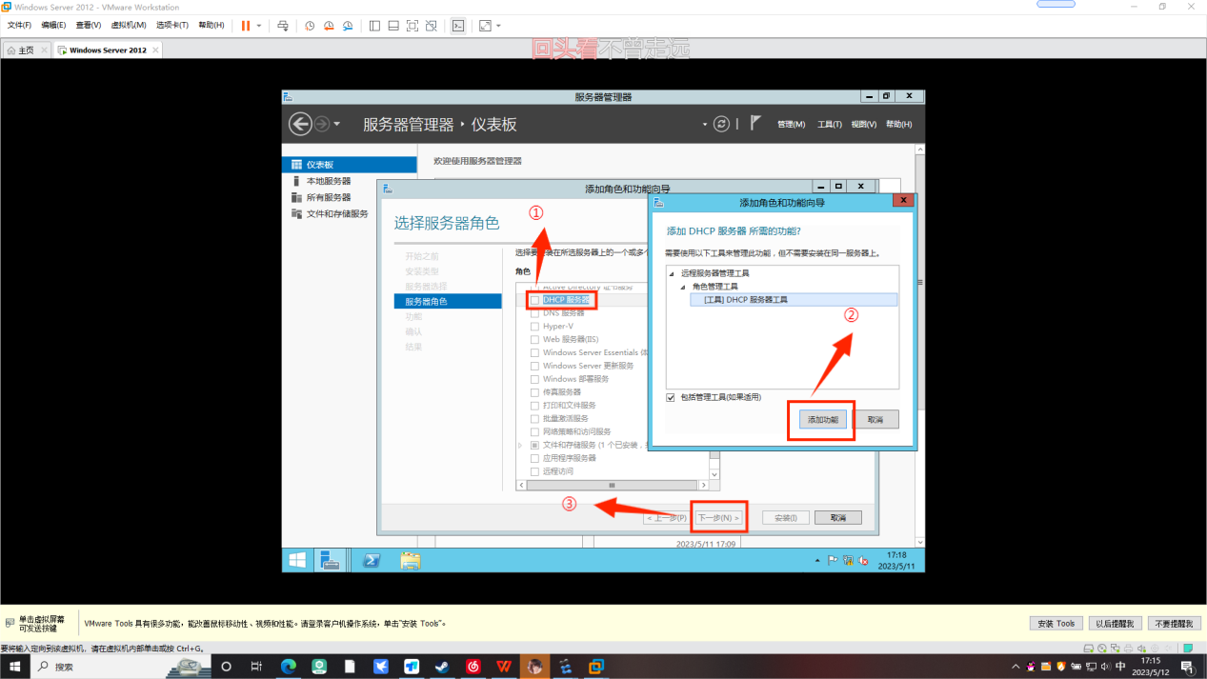
Task: Click the 下一步(N) button in the wizard
Action: click(x=718, y=518)
